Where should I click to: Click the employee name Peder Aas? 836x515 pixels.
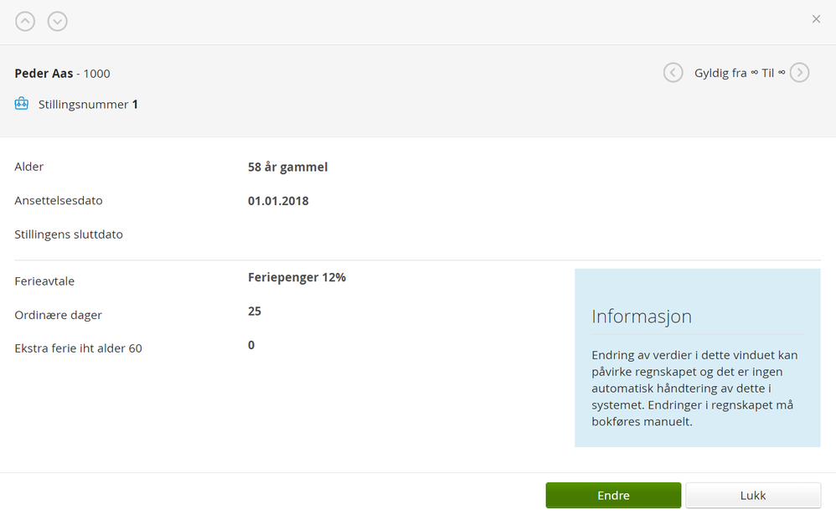(x=44, y=74)
